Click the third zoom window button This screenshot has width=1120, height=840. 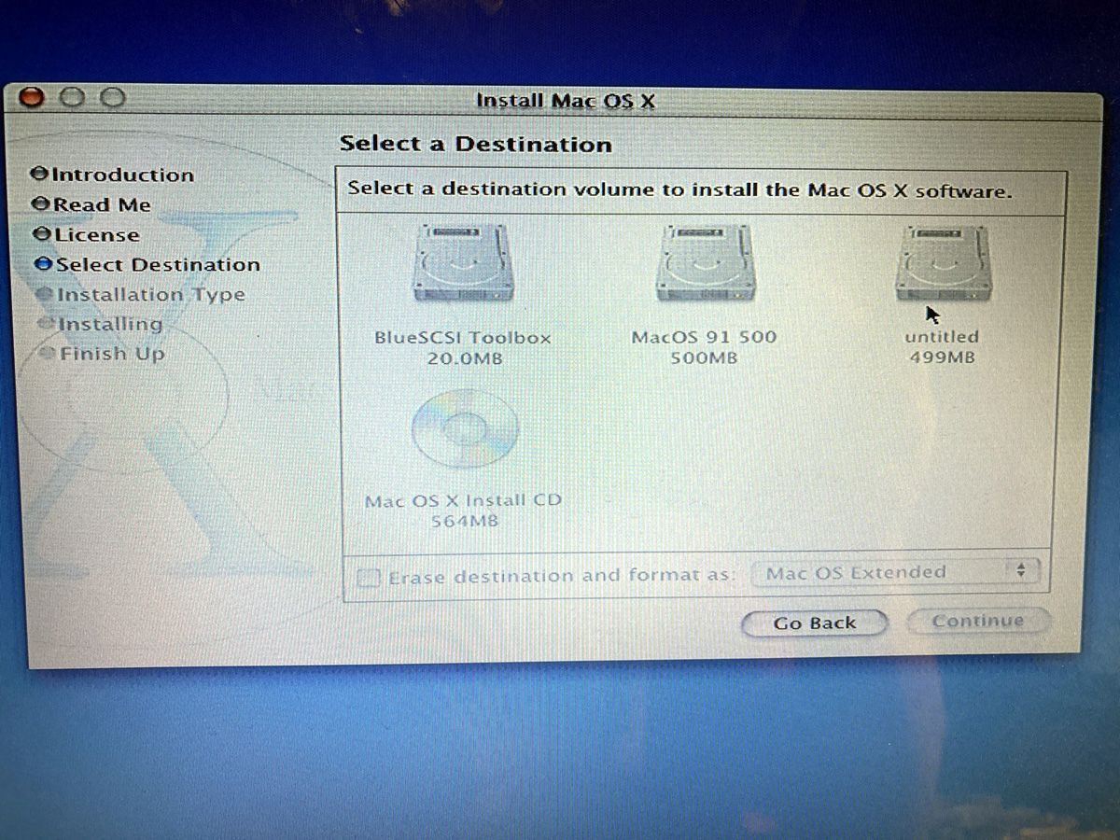click(112, 97)
